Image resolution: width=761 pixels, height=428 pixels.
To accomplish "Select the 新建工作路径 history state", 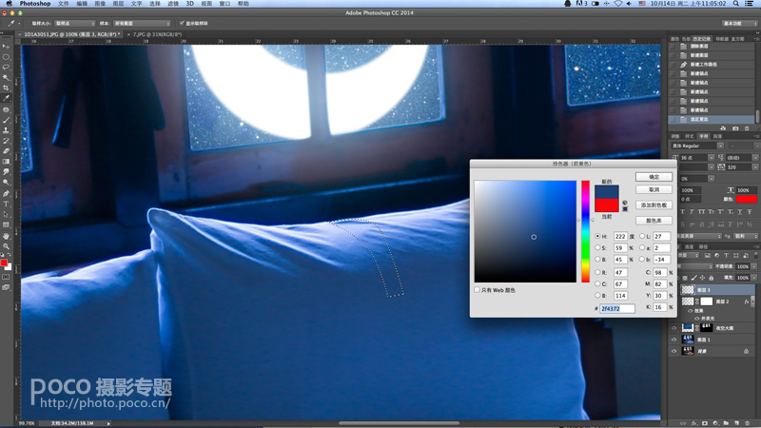I will click(x=712, y=64).
